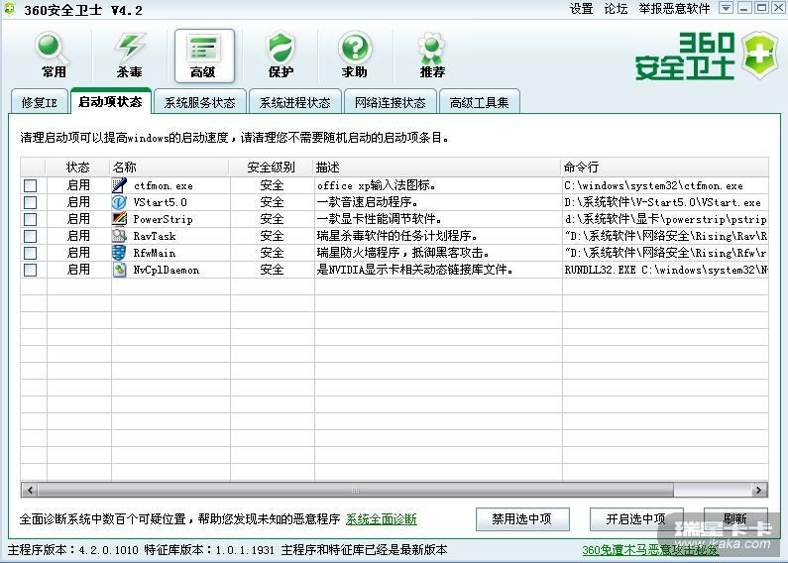The height and width of the screenshot is (563, 788).
Task: Sort by the 名称 column header
Action: pyautogui.click(x=169, y=167)
